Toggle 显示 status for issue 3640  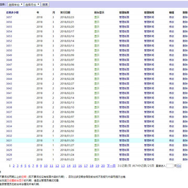[x=97, y=98]
